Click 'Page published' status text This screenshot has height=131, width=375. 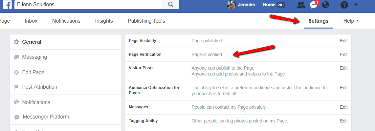click(207, 41)
